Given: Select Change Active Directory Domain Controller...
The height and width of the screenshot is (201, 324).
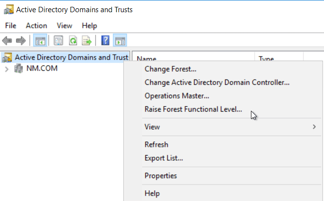Looking at the screenshot, I should coord(217,82).
